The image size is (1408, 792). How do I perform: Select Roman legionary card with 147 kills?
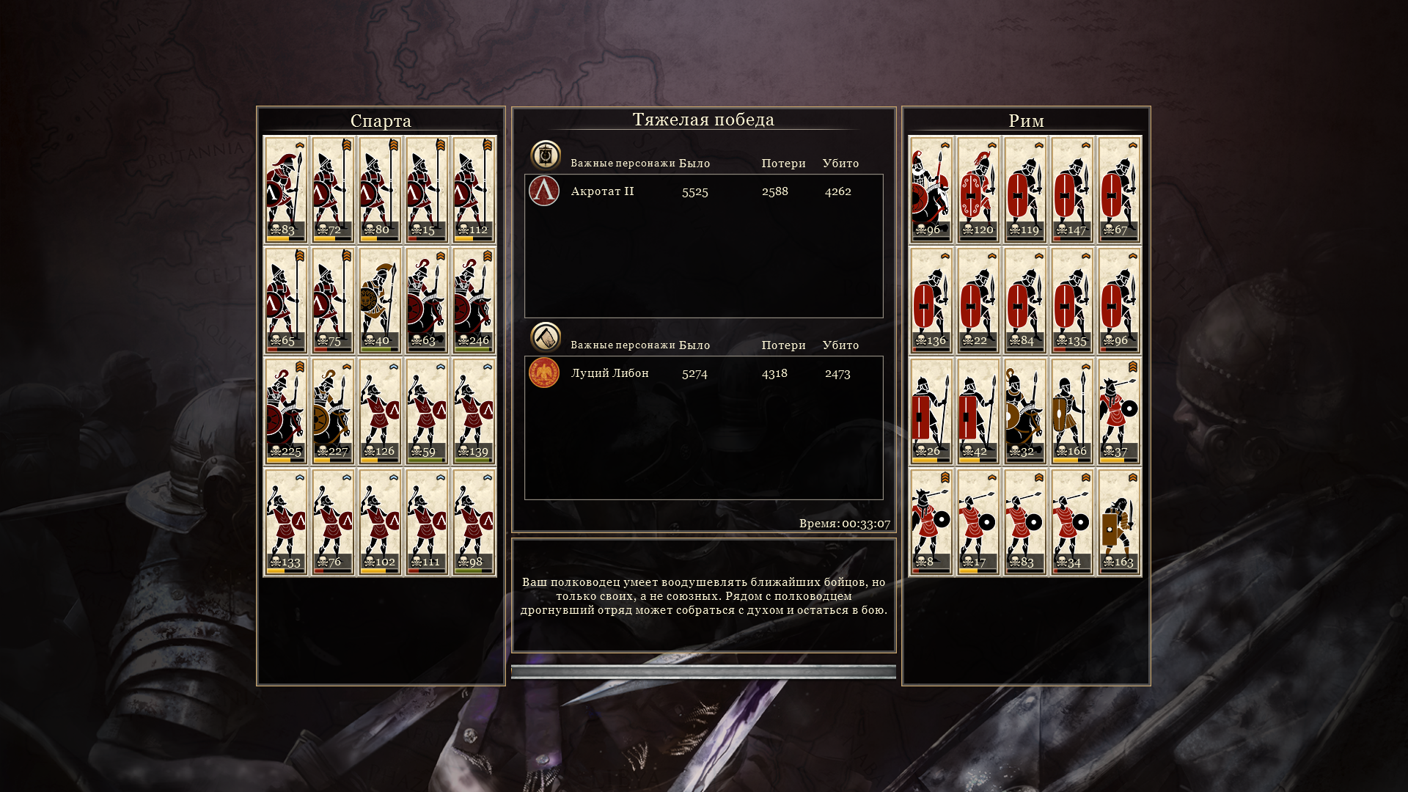(1072, 190)
